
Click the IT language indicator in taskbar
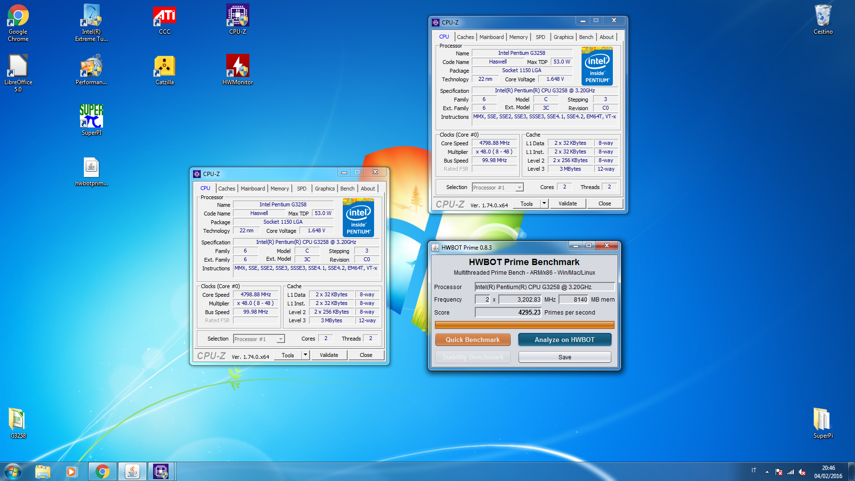click(754, 470)
